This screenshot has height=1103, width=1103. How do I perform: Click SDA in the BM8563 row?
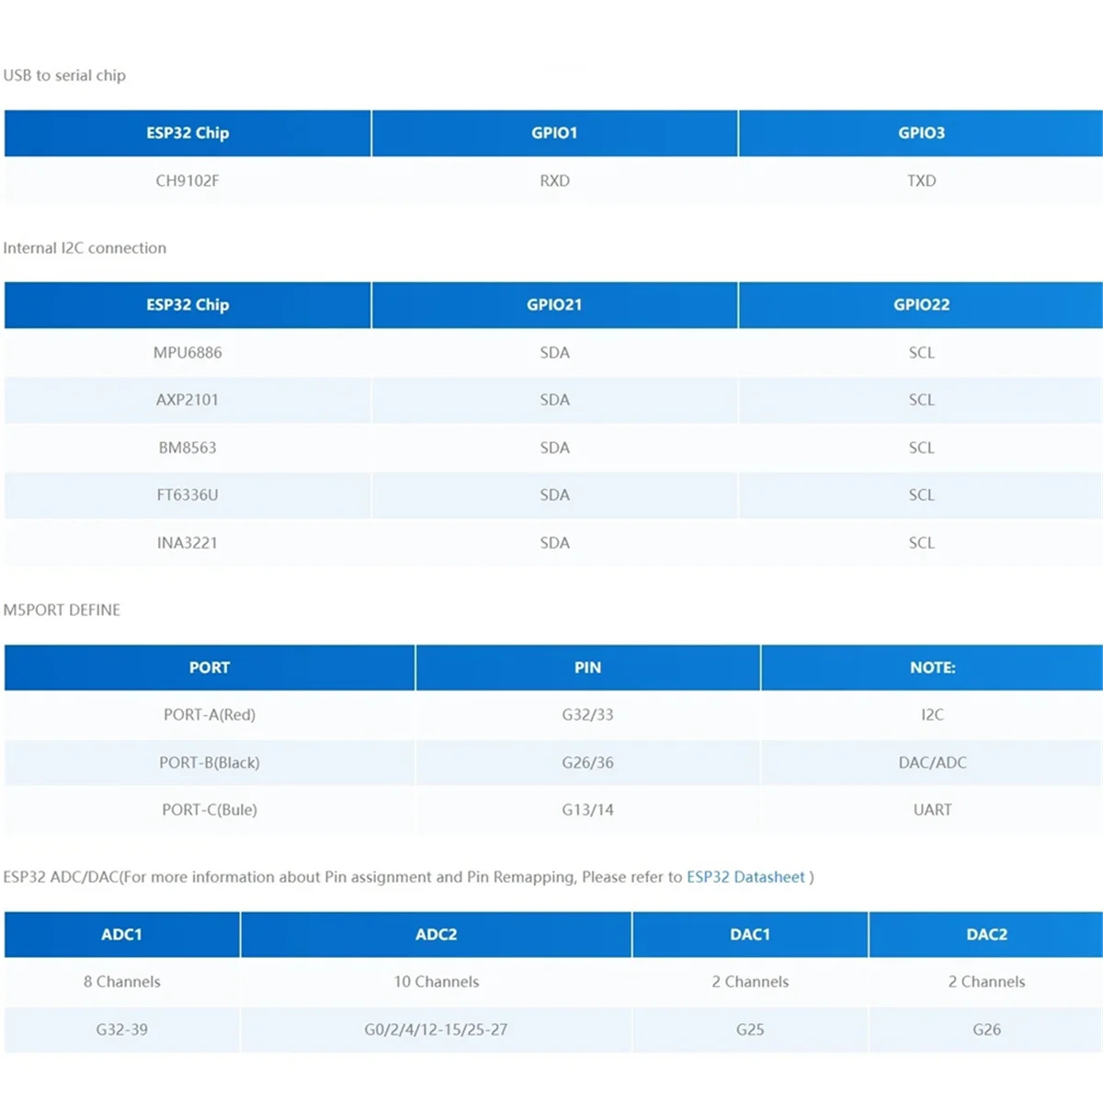pyautogui.click(x=554, y=448)
